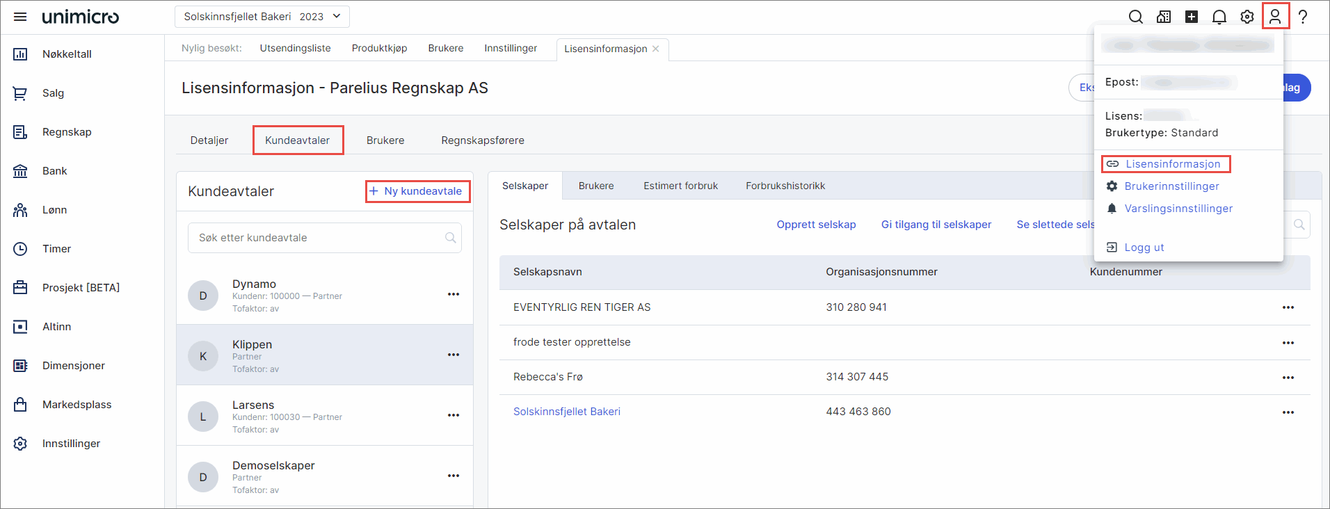This screenshot has height=509, width=1330.
Task: Open the Solskinnsfjellet Bakeri company link
Action: pos(566,412)
